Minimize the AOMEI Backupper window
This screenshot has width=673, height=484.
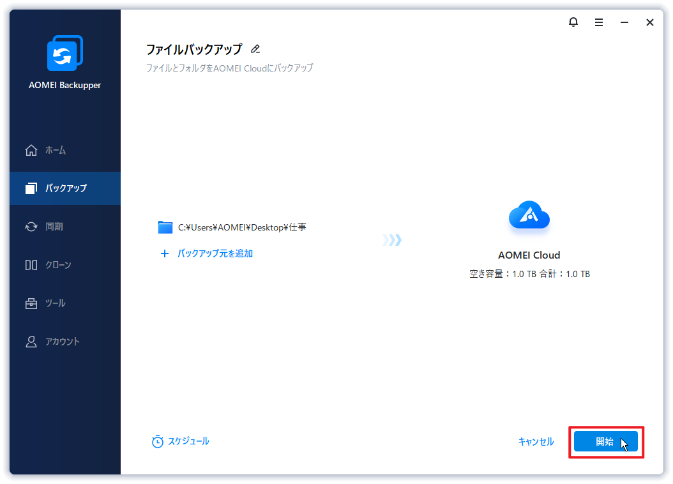(624, 22)
